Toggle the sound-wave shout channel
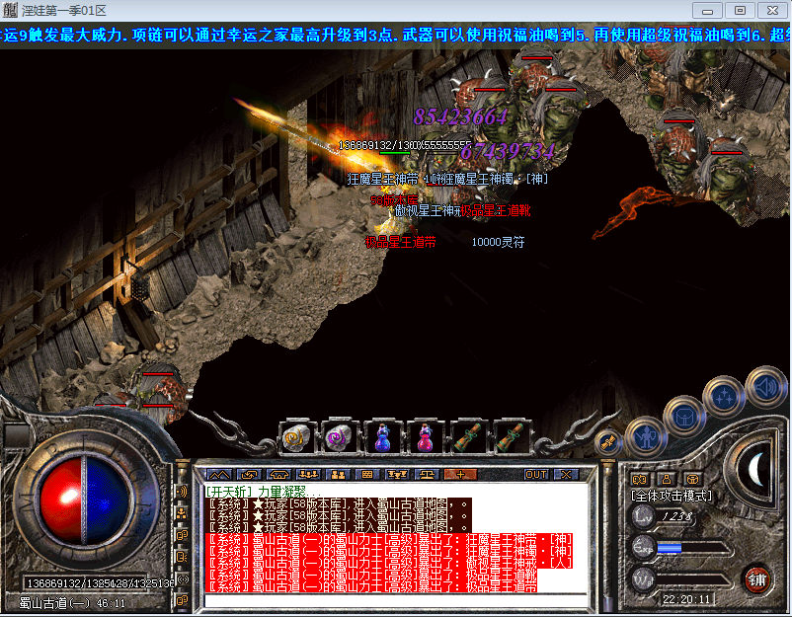This screenshot has width=792, height=617. pyautogui.click(x=182, y=491)
